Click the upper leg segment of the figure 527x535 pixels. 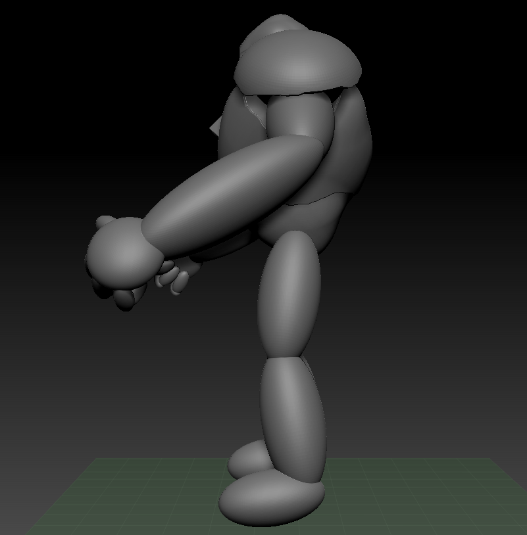pos(289,293)
